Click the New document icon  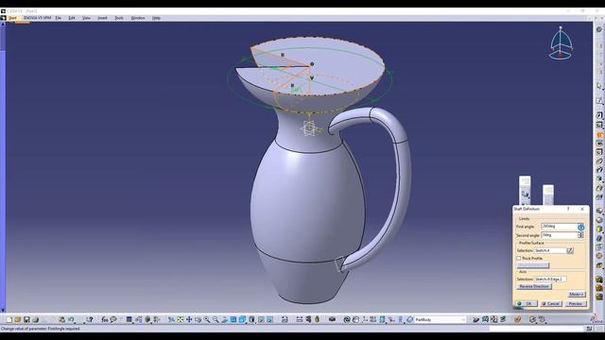click(x=9, y=319)
